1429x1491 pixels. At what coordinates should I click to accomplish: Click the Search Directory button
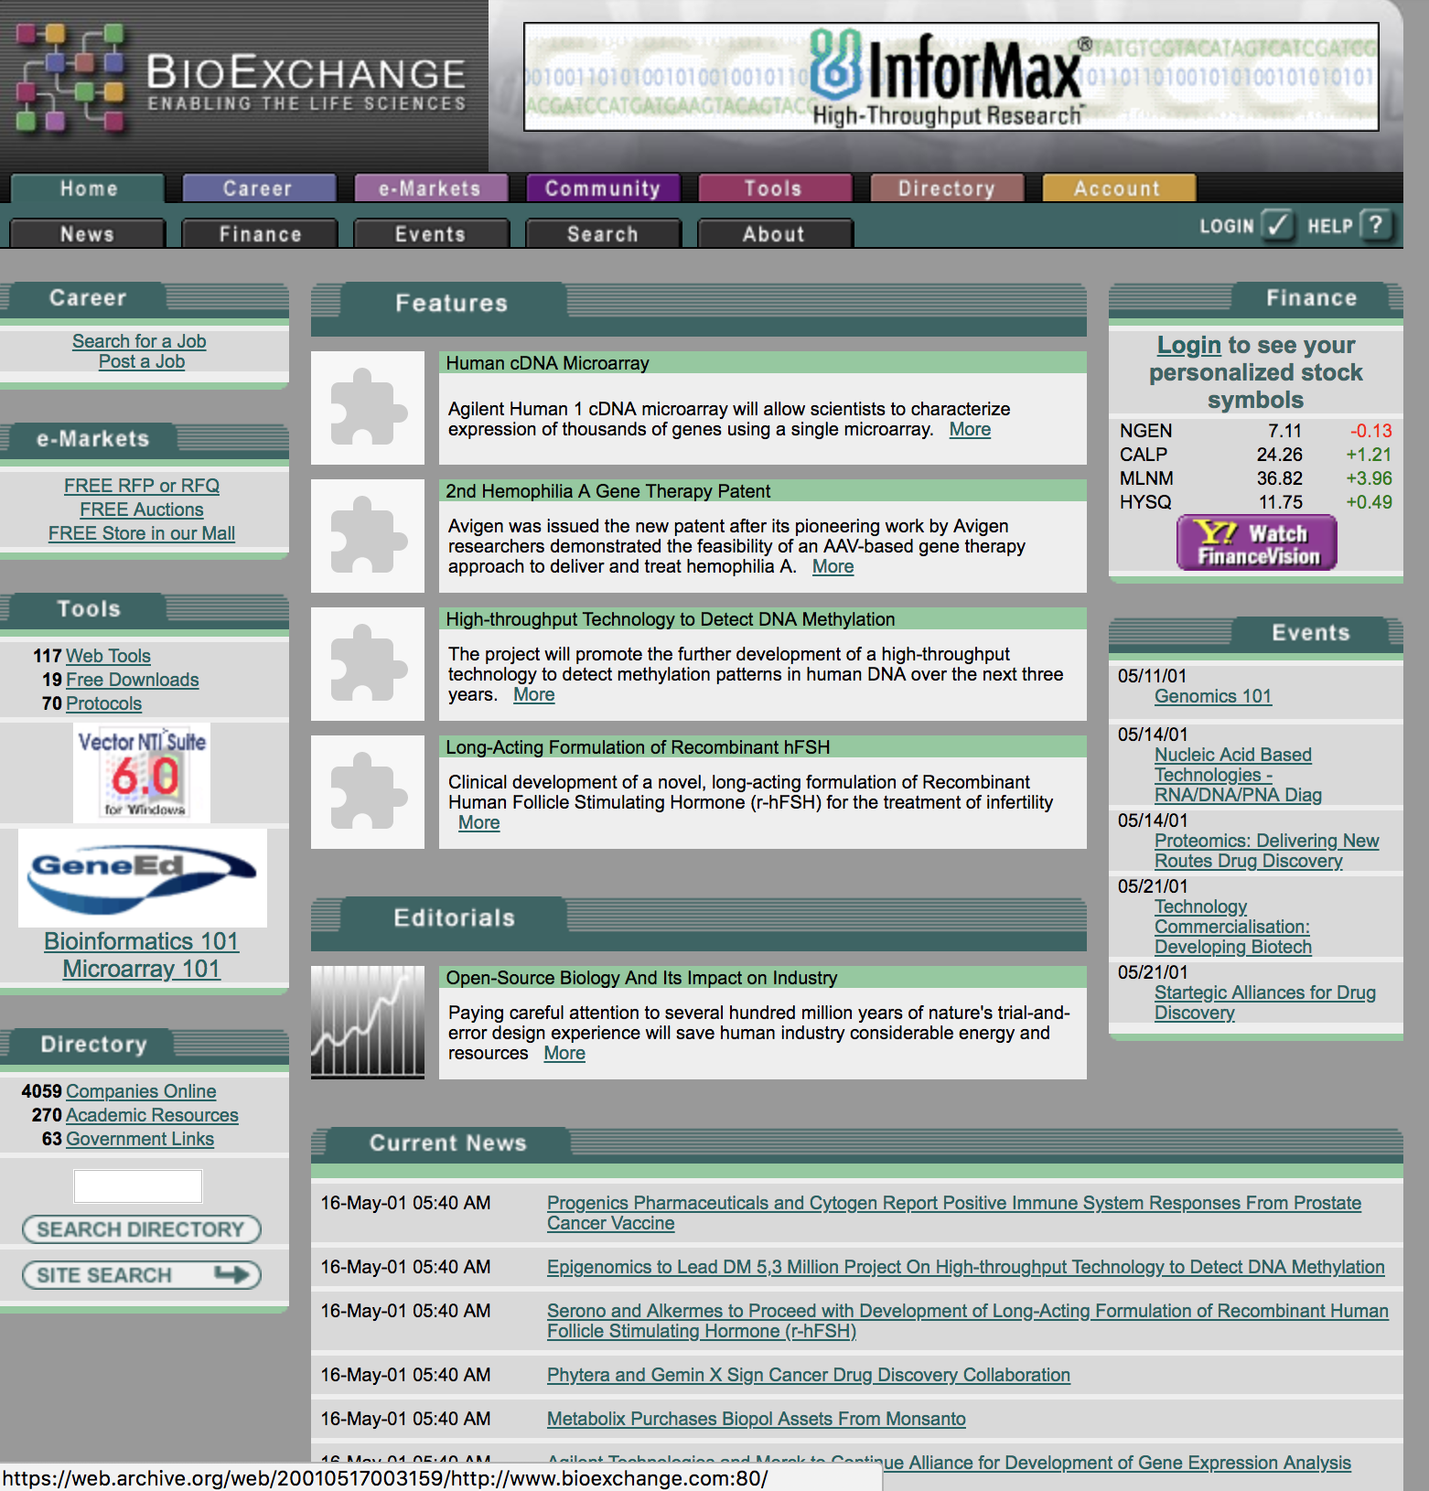coord(142,1229)
